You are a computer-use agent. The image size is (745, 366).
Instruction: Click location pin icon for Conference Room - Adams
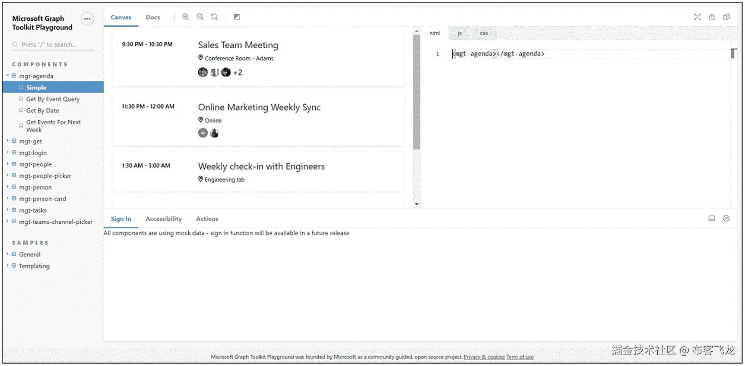200,58
